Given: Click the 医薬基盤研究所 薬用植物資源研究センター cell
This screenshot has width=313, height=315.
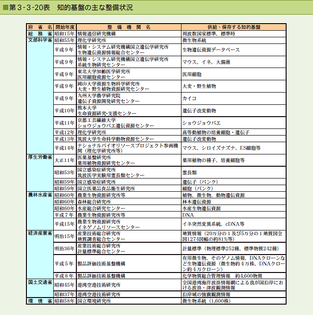Looking at the screenshot, I should click(x=129, y=160).
